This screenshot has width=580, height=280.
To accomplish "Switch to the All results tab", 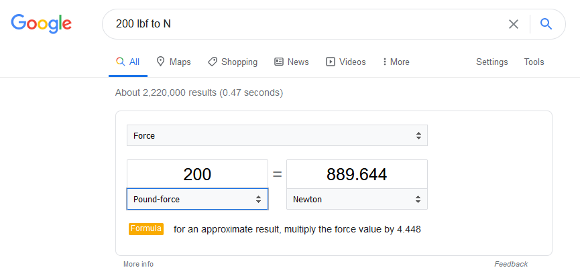I will [128, 62].
